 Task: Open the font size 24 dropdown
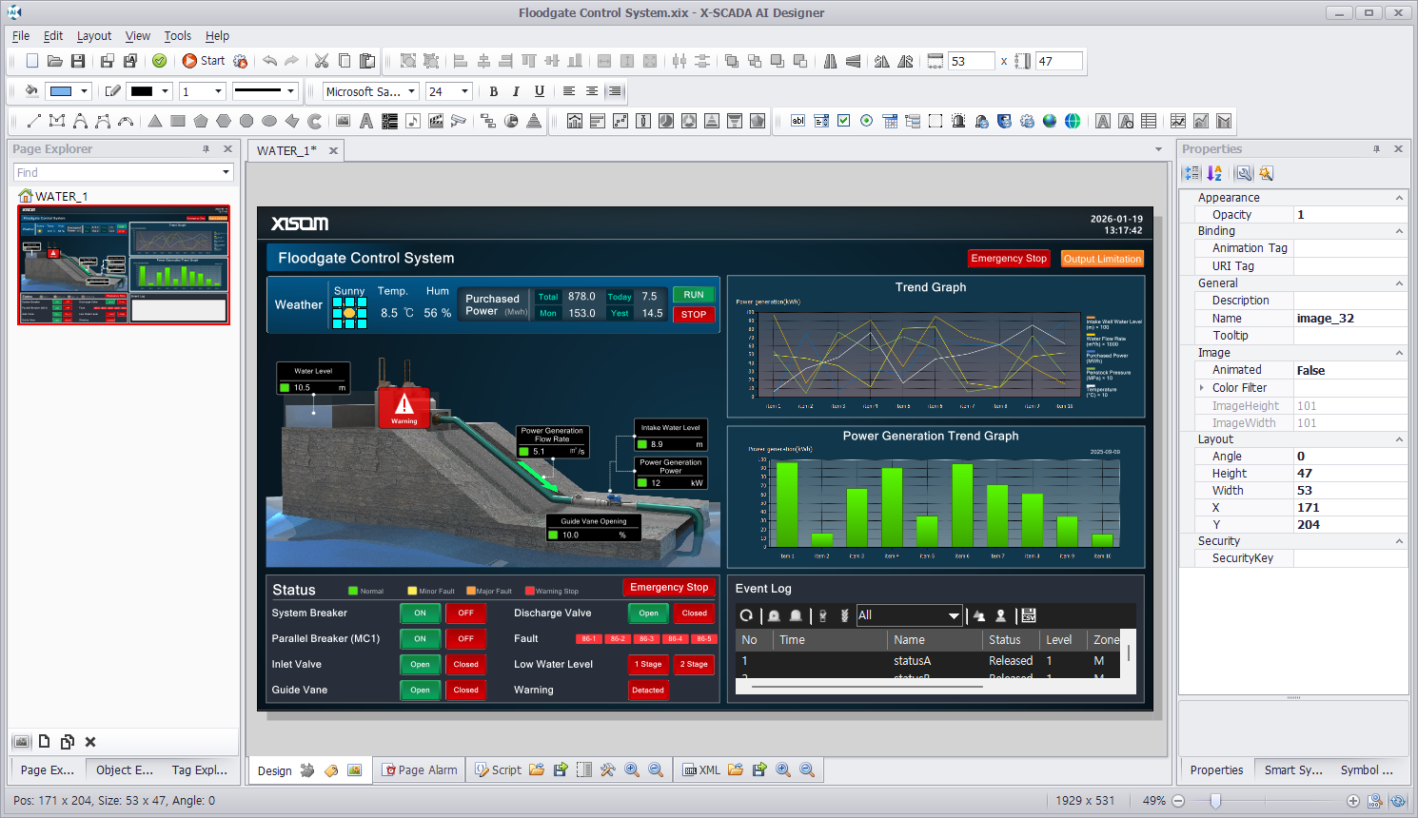(464, 91)
